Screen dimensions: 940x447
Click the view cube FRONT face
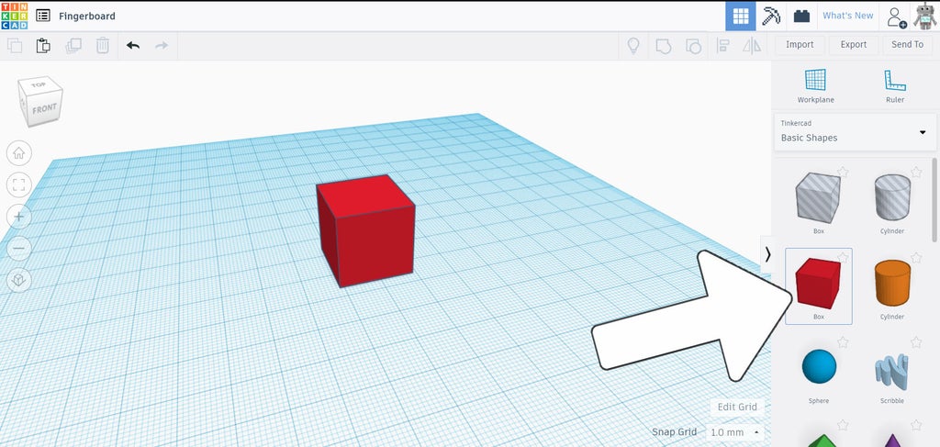44,109
